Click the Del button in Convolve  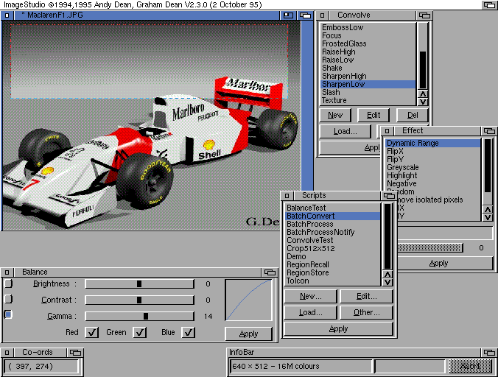point(413,115)
